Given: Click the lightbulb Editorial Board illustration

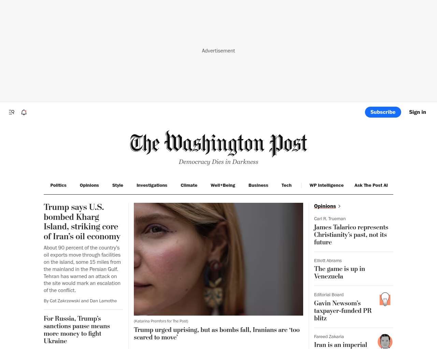Looking at the screenshot, I should click(x=385, y=299).
